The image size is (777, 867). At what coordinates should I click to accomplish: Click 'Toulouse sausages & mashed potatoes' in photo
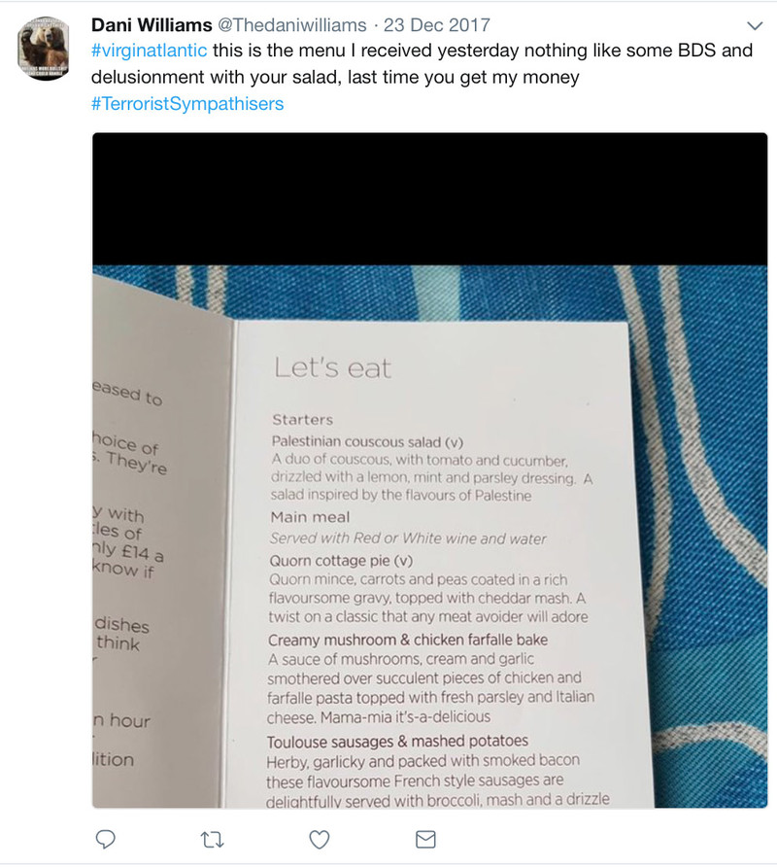point(397,741)
